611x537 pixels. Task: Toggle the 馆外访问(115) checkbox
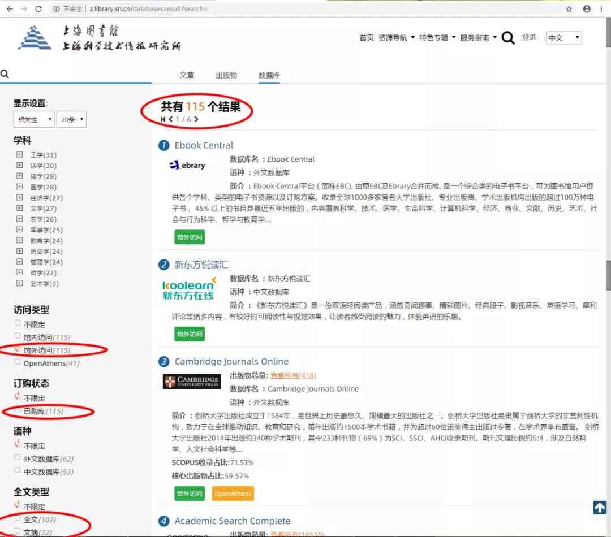click(17, 349)
